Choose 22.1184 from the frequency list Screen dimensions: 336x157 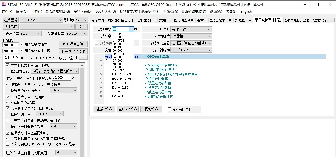pos(118,54)
